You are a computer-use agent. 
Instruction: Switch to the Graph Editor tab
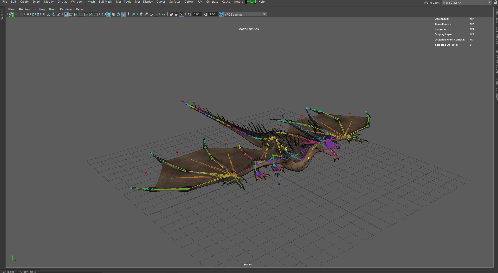coord(29,271)
